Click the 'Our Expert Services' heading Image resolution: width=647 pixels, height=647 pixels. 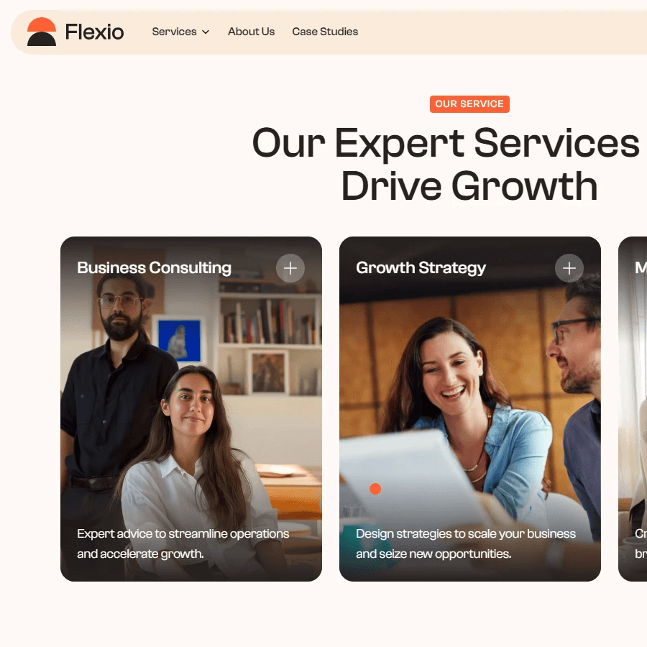pyautogui.click(x=446, y=143)
